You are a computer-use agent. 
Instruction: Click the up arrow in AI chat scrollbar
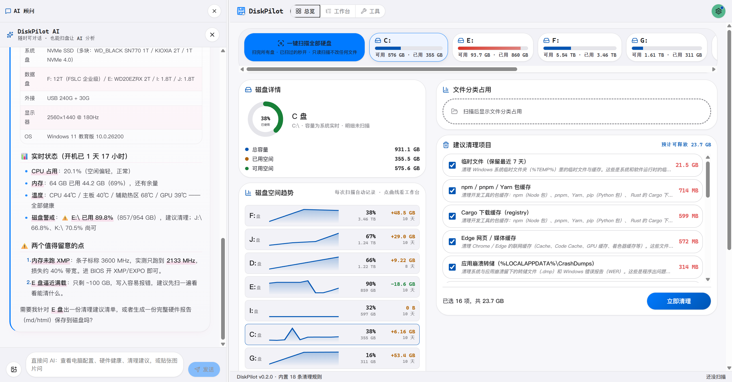pyautogui.click(x=223, y=51)
